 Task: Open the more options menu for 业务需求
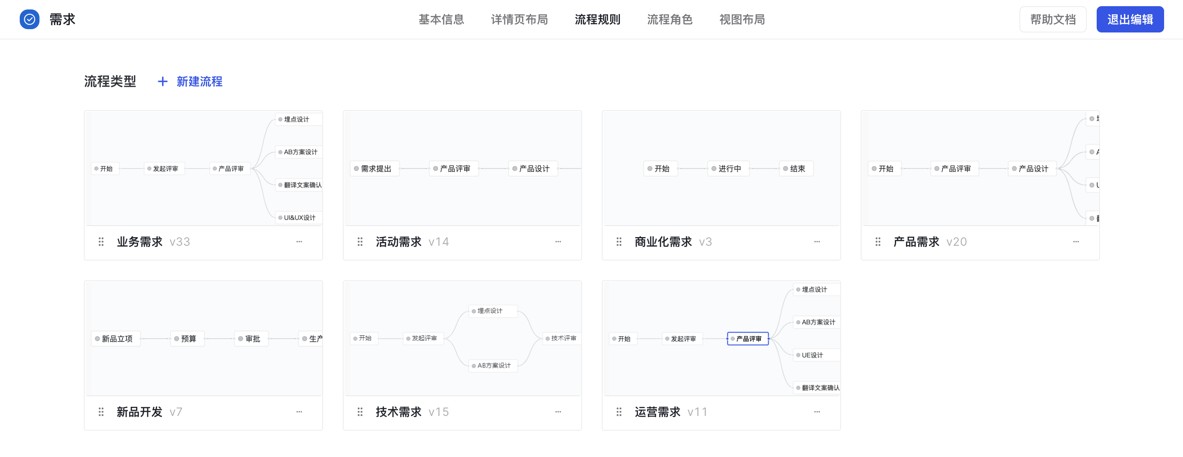pyautogui.click(x=299, y=242)
